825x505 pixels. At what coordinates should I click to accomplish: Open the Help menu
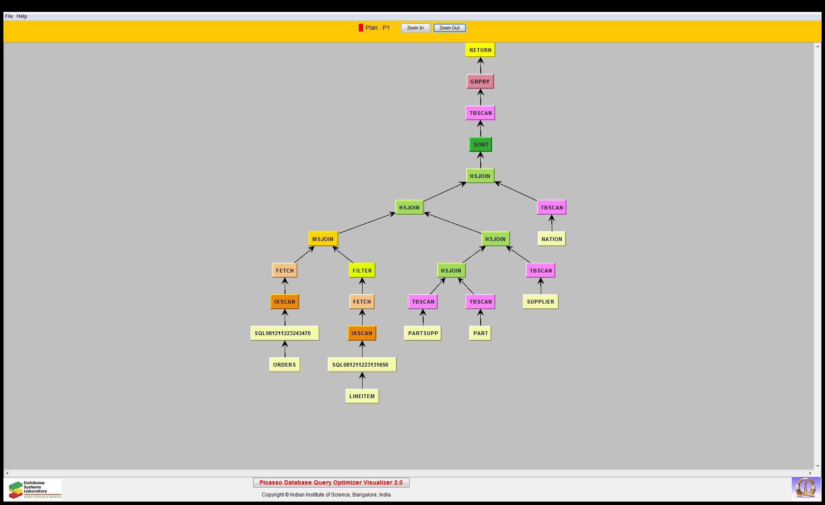(22, 16)
